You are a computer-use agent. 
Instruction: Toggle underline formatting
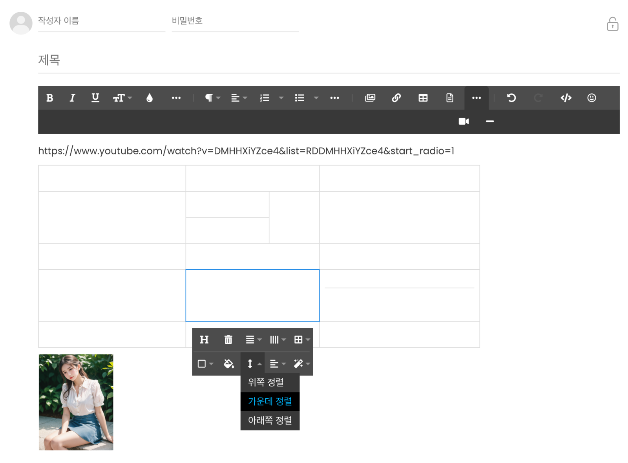(x=95, y=98)
